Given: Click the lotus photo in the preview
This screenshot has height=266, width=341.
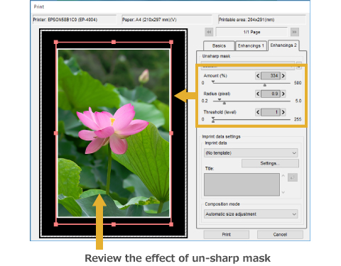Looking at the screenshot, I should (114, 133).
